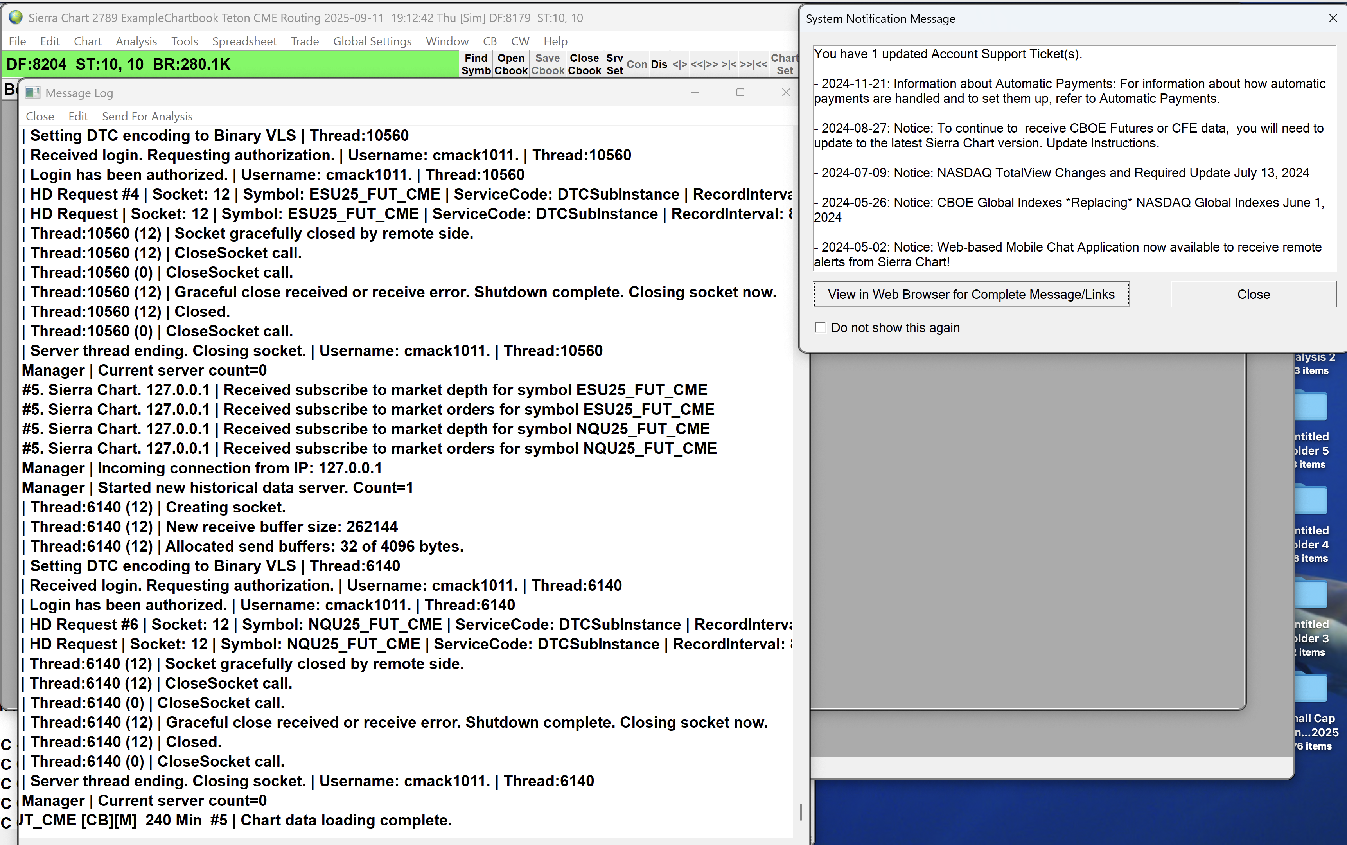Click the >>|<< toolbar button

point(753,64)
